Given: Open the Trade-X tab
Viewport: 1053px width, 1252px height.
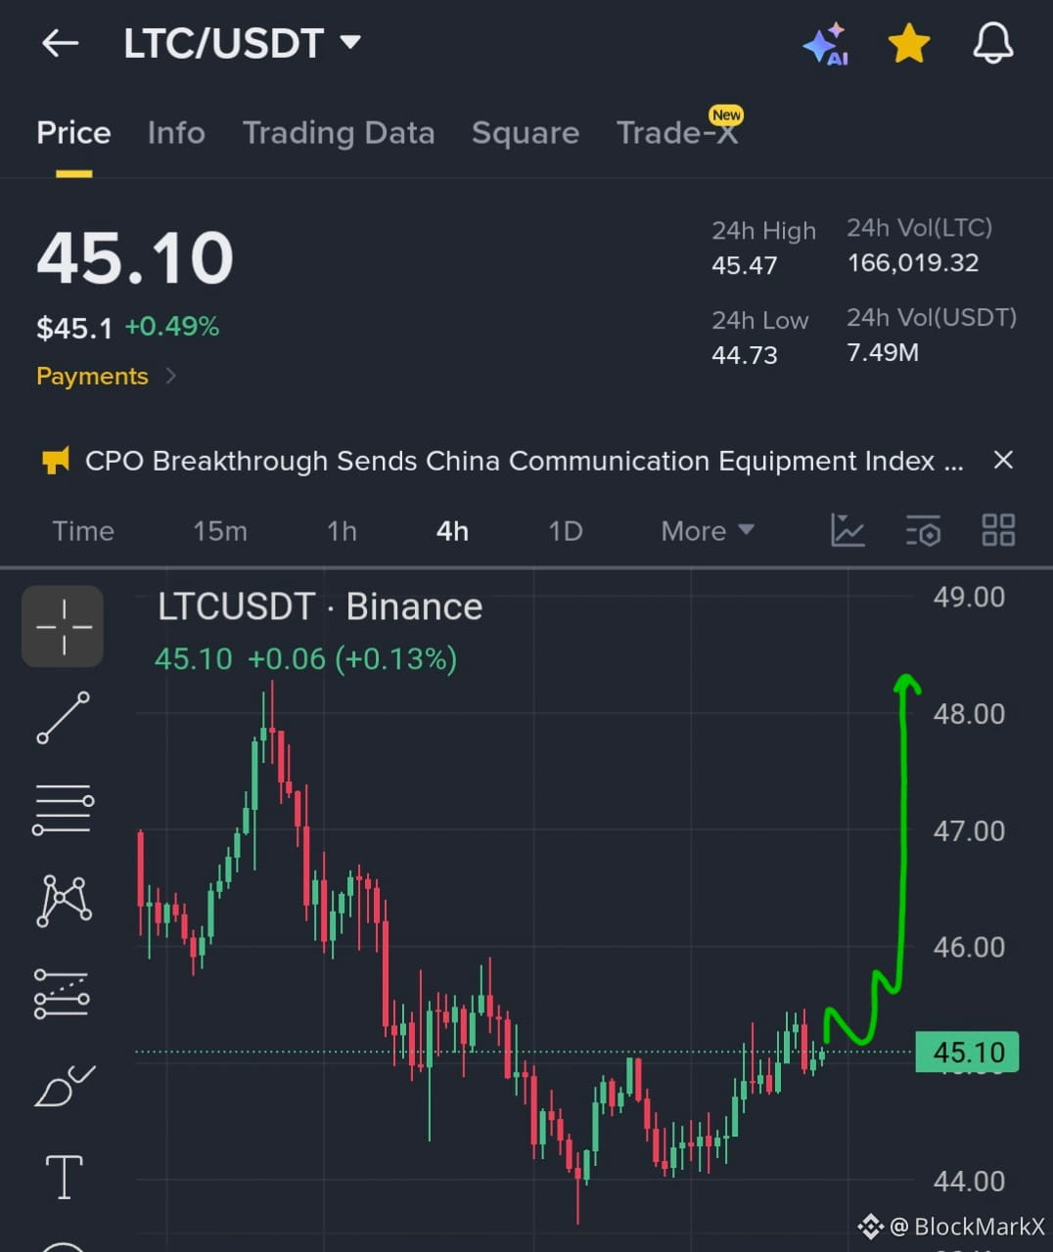Looking at the screenshot, I should coord(677,133).
